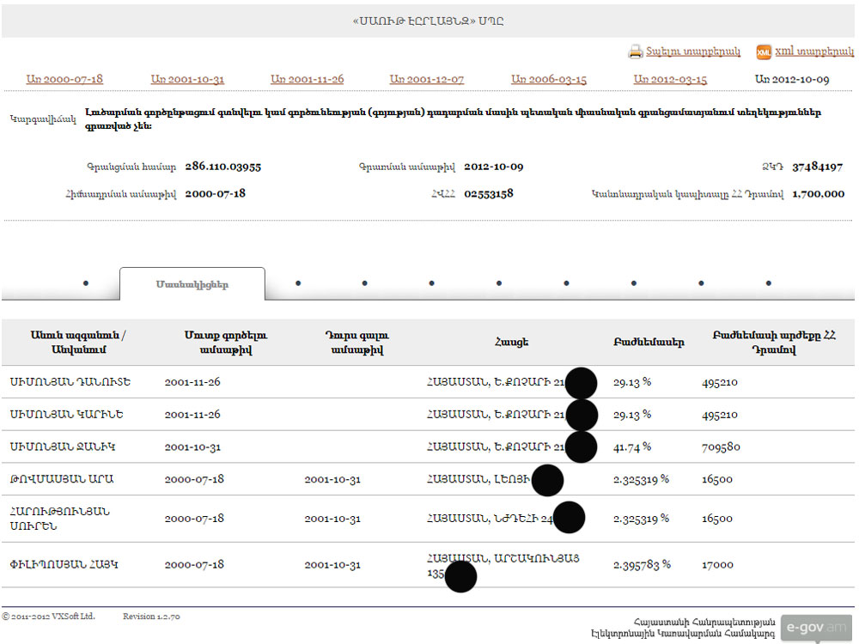Click exit date 2001-10-31 in ԹՈՎՄԱՍՅԱՆ ԱՐԱ row

332,479
